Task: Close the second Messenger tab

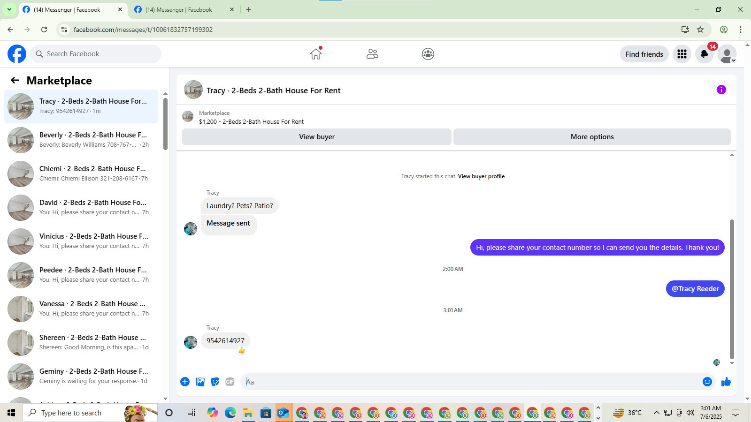Action: click(231, 9)
